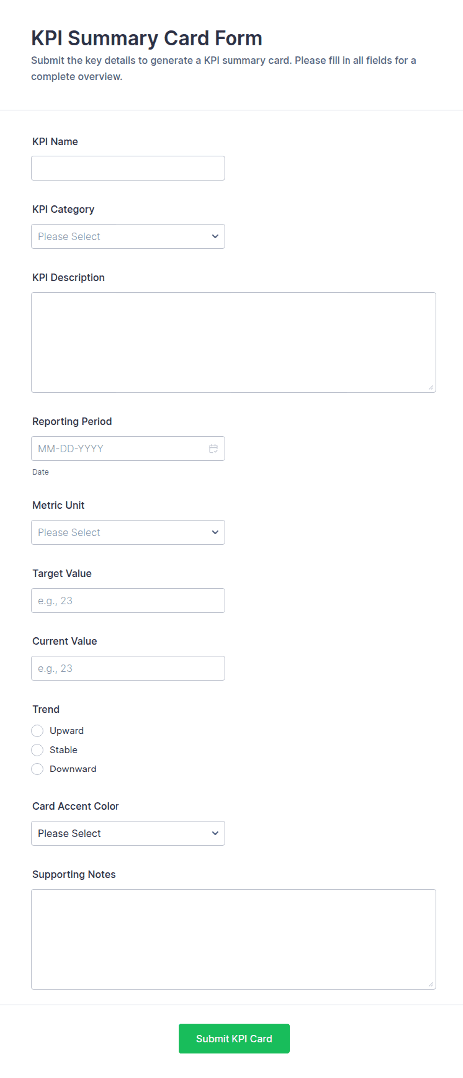Expand the Metric Unit select box
The image size is (463, 1078).
128,532
